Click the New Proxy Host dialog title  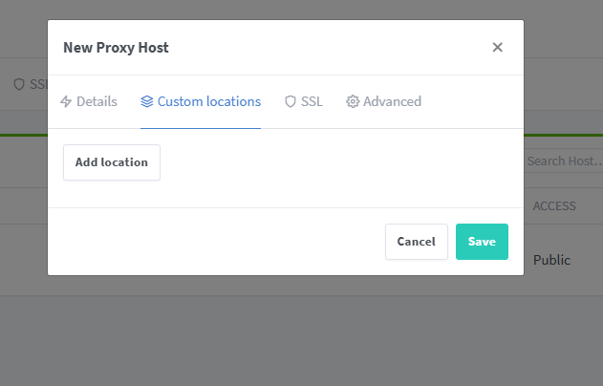(x=116, y=47)
